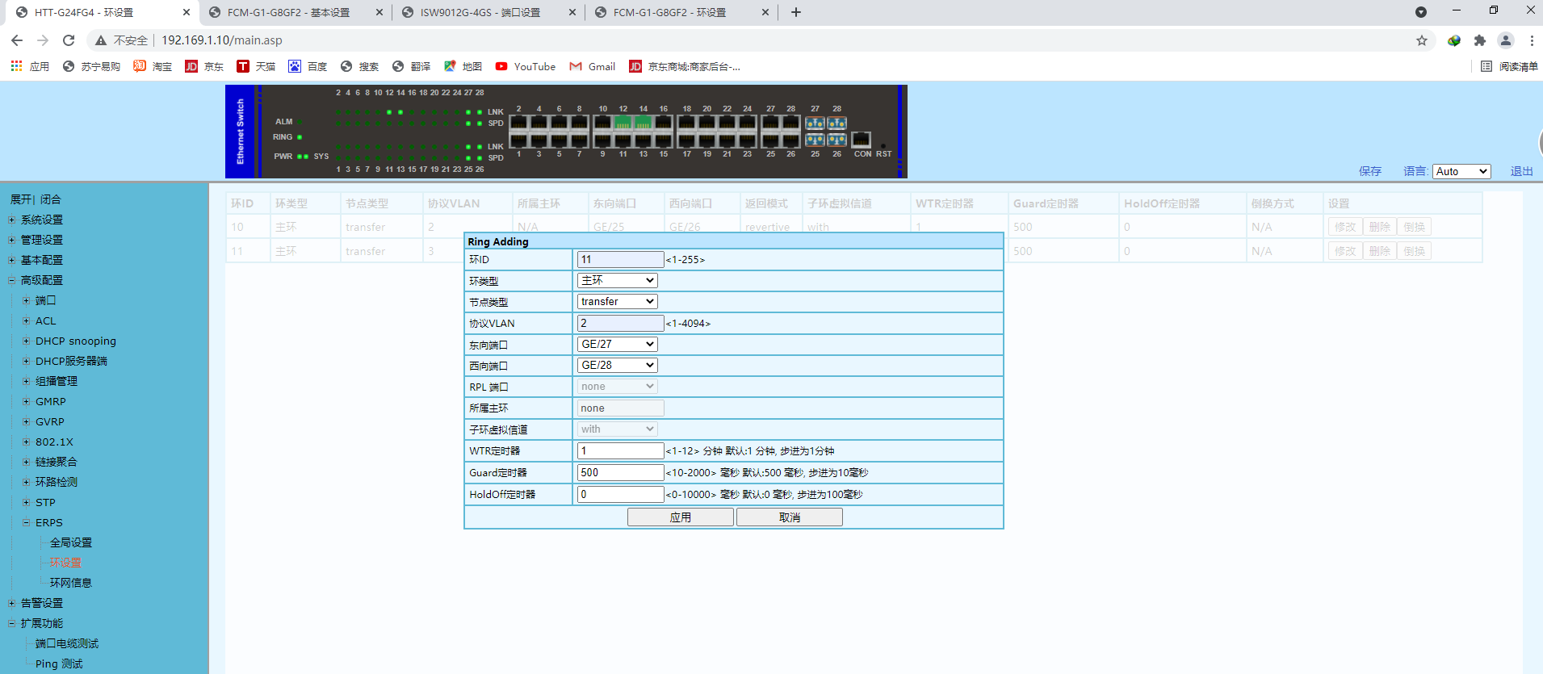Screen dimensions: 1543x674
Task: Click the 取消 cancel button
Action: click(x=789, y=517)
